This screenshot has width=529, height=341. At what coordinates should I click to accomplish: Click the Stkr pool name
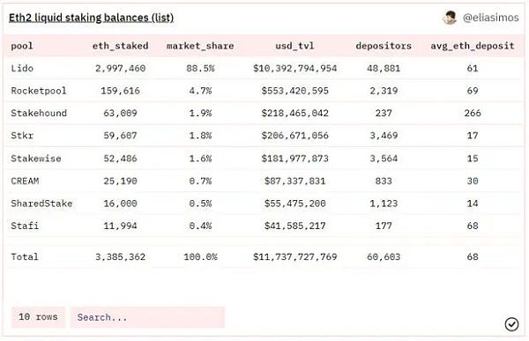coord(22,136)
